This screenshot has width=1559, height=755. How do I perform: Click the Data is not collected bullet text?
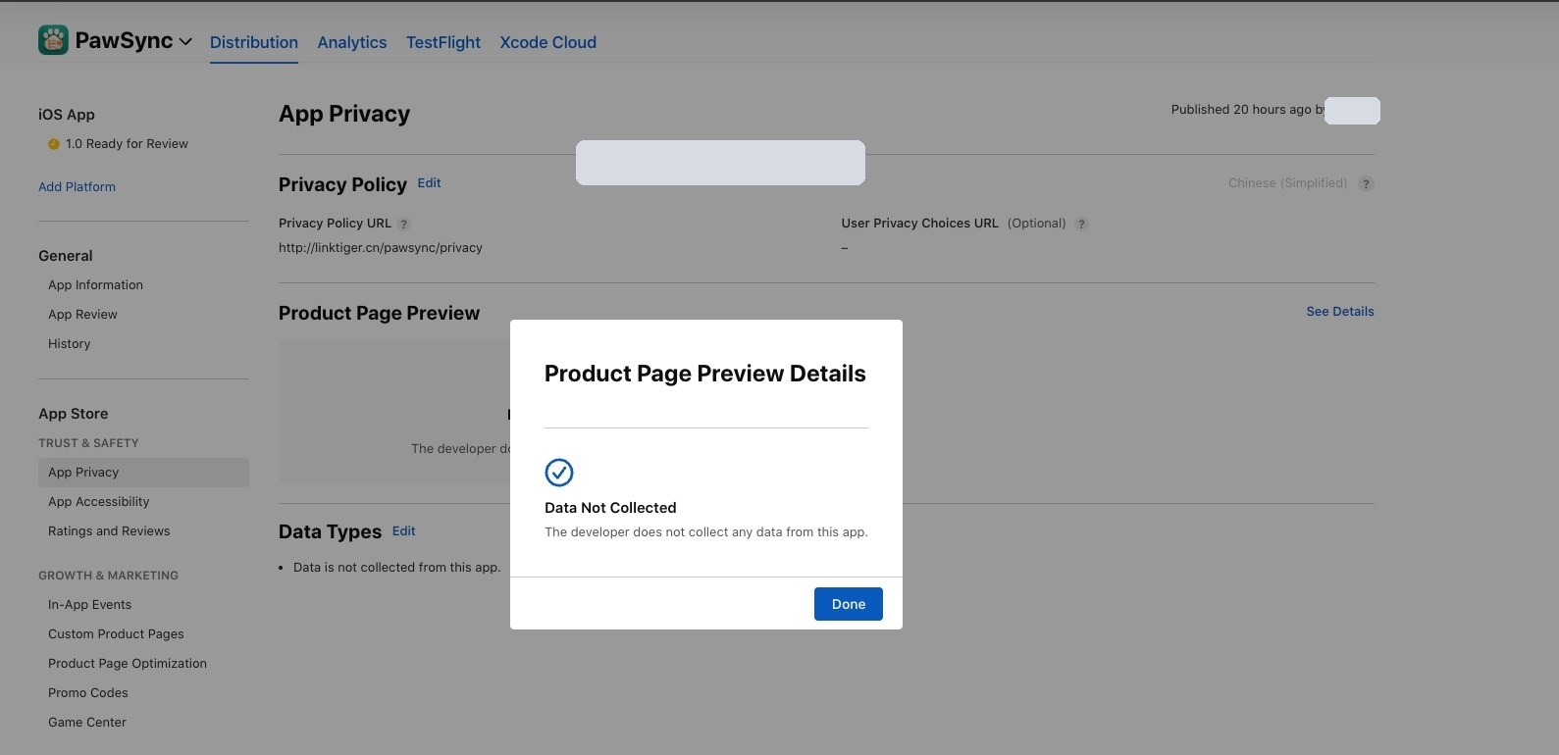397,567
